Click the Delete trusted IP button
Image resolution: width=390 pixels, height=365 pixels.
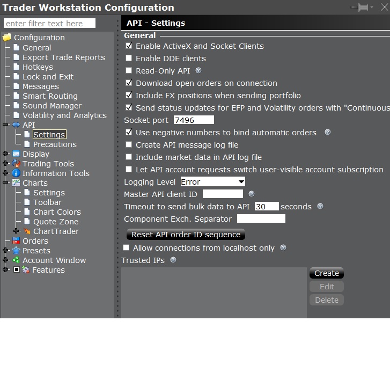point(327,300)
